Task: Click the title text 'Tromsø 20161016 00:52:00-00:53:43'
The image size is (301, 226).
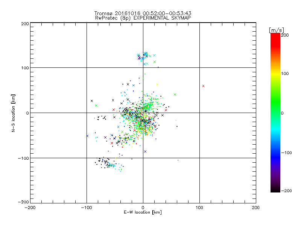Action: click(143, 13)
